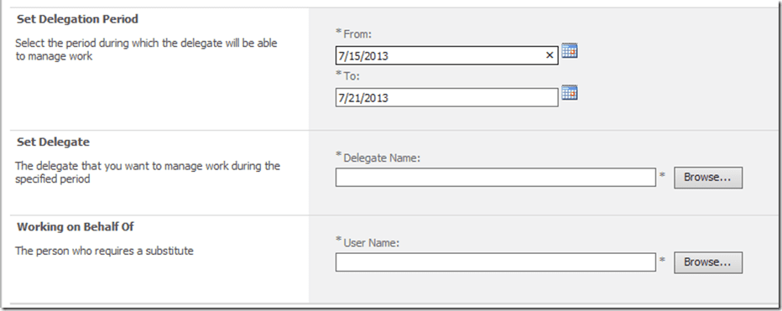Browse for the User Name
The height and width of the screenshot is (311, 782).
point(708,262)
